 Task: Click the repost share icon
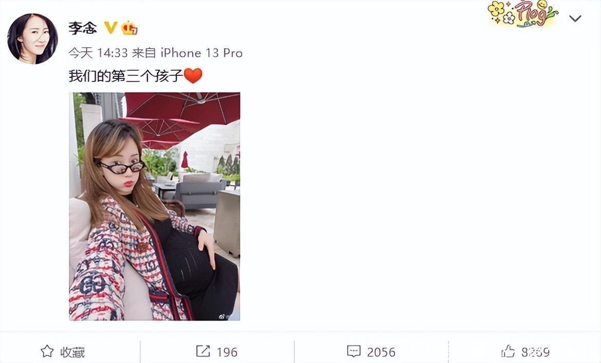(x=203, y=351)
